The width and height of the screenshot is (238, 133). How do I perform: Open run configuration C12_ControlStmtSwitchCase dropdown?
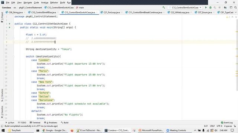click(185, 7)
